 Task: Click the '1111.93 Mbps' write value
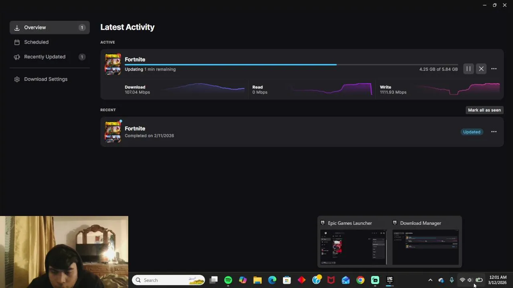(x=393, y=92)
